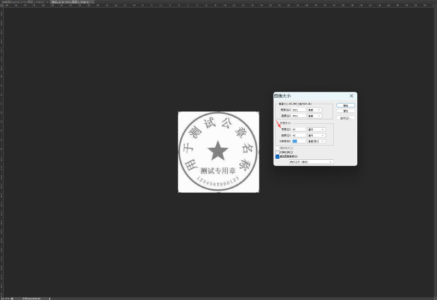Open the pixel height unit dropdown
The width and height of the screenshot is (437, 300).
pyautogui.click(x=315, y=116)
